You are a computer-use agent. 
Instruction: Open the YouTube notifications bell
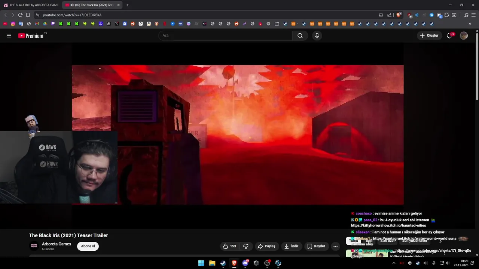(450, 36)
